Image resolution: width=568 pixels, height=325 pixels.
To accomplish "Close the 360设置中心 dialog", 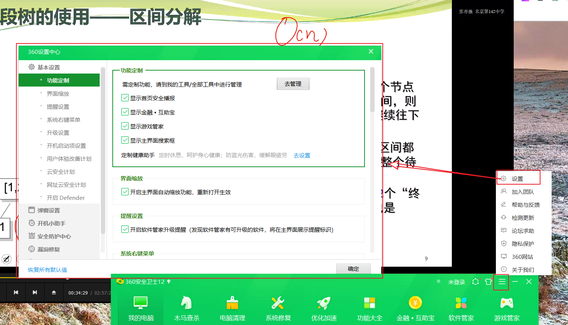I will pyautogui.click(x=371, y=52).
